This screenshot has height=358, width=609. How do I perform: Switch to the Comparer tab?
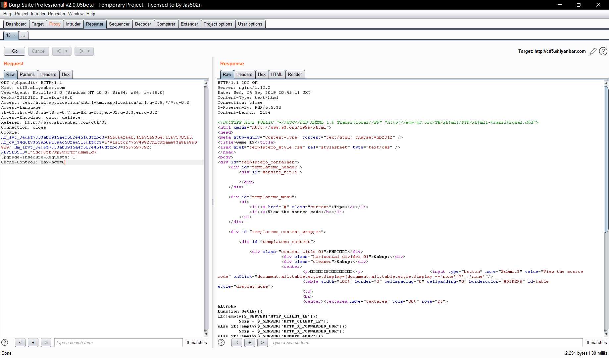tap(166, 24)
